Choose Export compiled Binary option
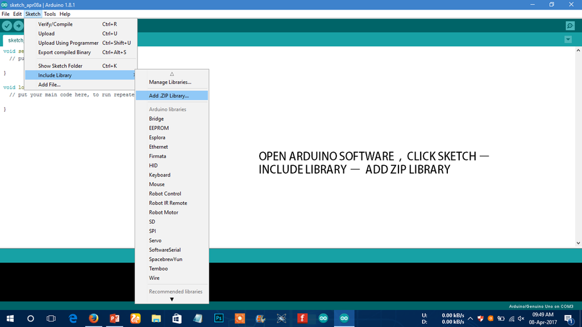The height and width of the screenshot is (327, 582). coord(64,52)
